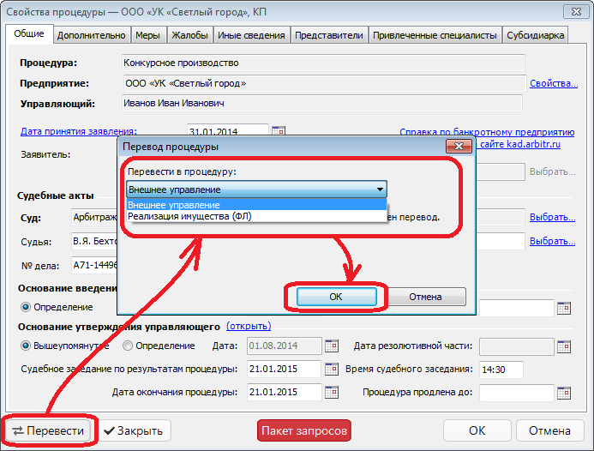Select the Вышеупомянутые radio button

(26, 346)
